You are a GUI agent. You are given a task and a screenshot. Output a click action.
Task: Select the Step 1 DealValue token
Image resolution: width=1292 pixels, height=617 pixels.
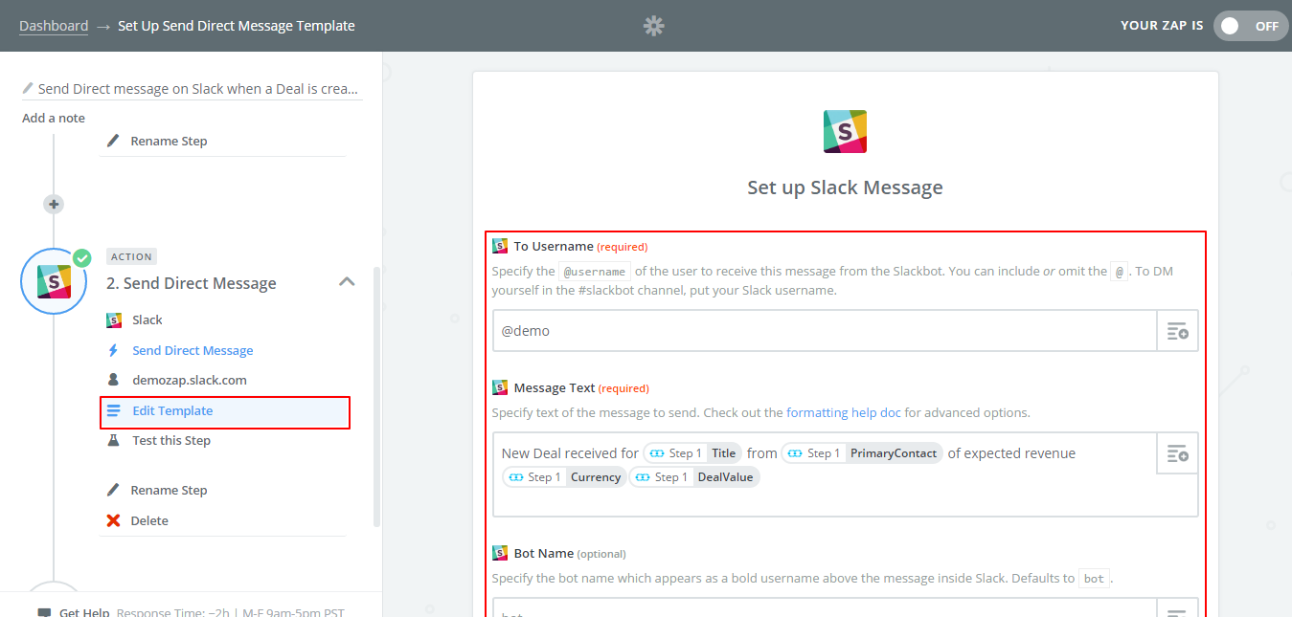(x=694, y=477)
